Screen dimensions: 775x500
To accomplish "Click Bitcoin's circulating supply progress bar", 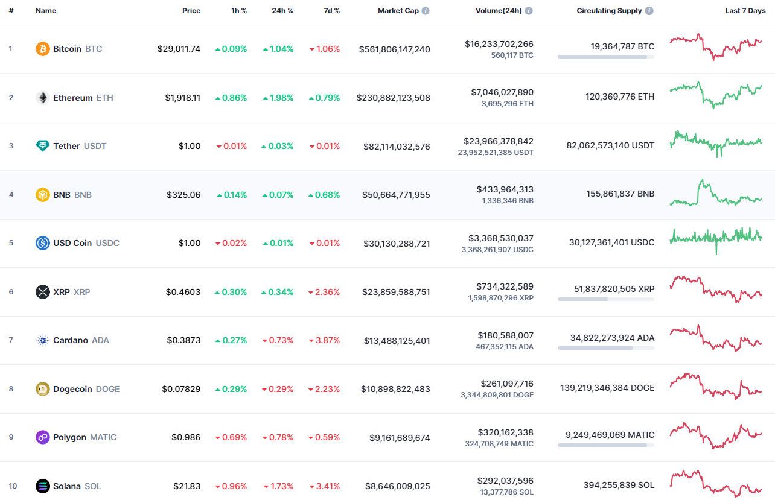I will click(x=606, y=57).
